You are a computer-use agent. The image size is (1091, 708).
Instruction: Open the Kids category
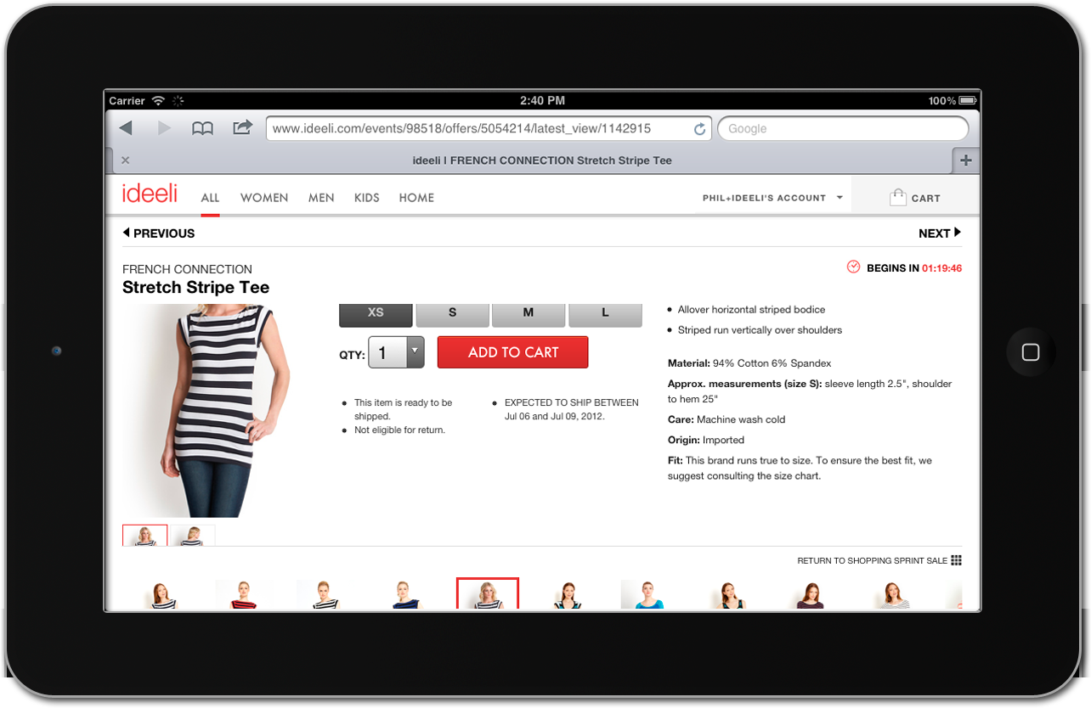click(x=366, y=198)
